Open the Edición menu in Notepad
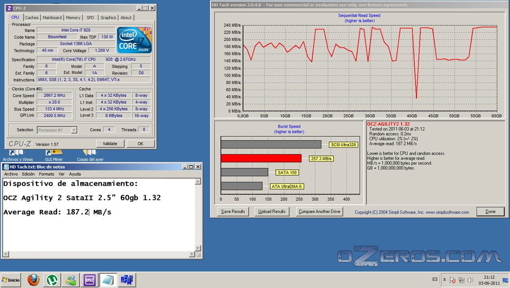Viewport: 510px width, 288px height. pos(28,174)
